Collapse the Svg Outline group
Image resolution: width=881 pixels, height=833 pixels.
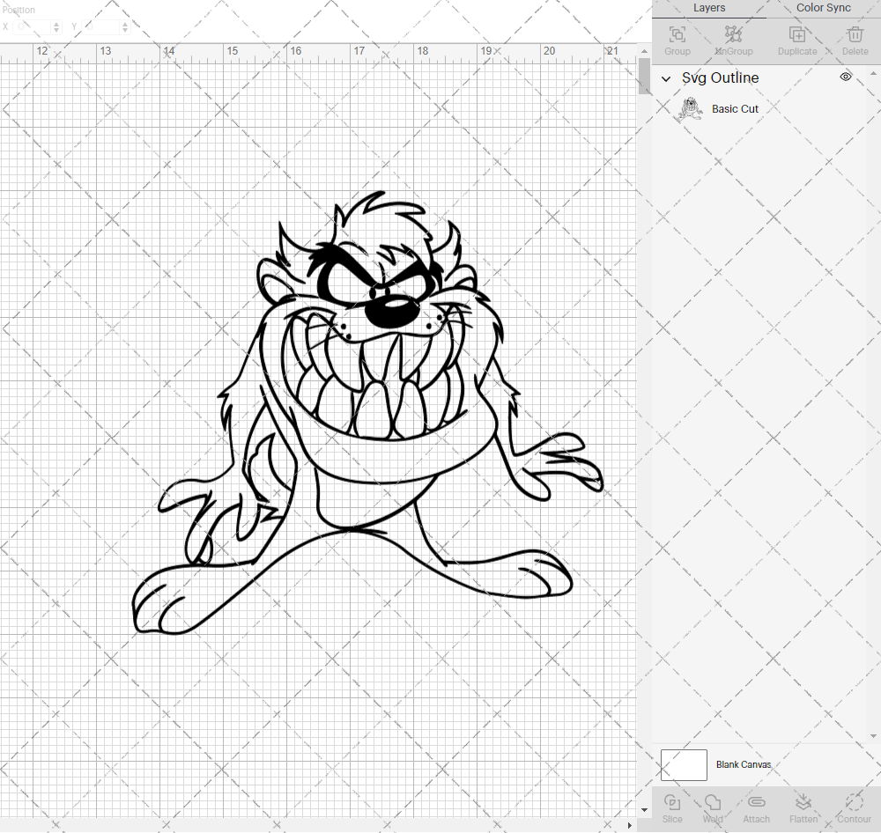[667, 78]
